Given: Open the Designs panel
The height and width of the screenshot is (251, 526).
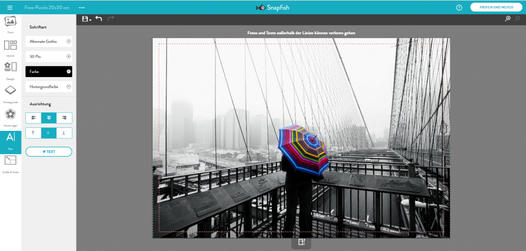Looking at the screenshot, I should pyautogui.click(x=10, y=71).
